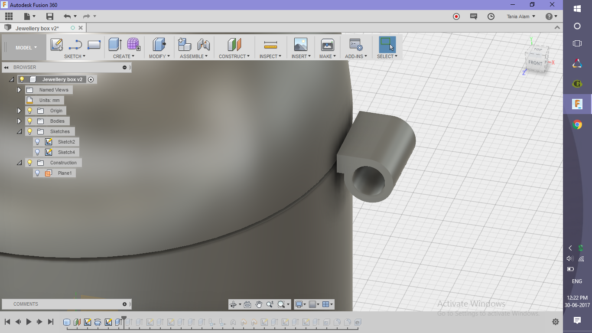592x333 pixels.
Task: Collapse the Sketches folder
Action: (19, 131)
